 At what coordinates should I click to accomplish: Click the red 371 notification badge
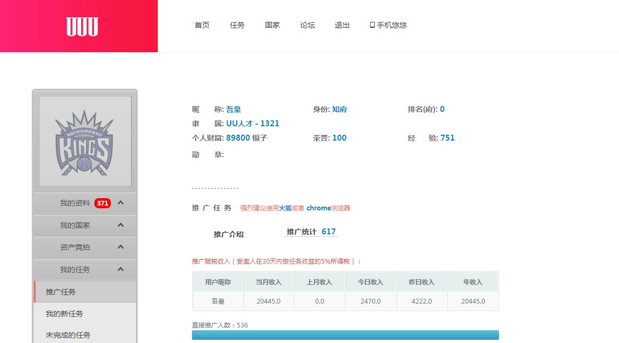tap(102, 203)
